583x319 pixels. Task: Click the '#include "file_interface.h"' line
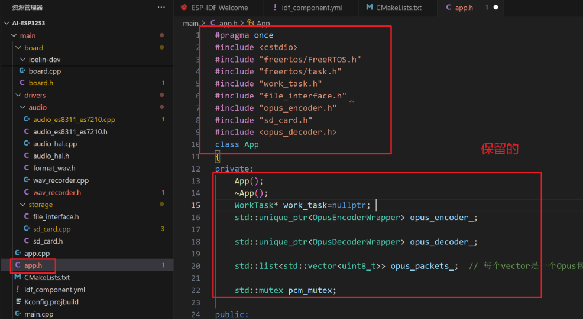(281, 96)
